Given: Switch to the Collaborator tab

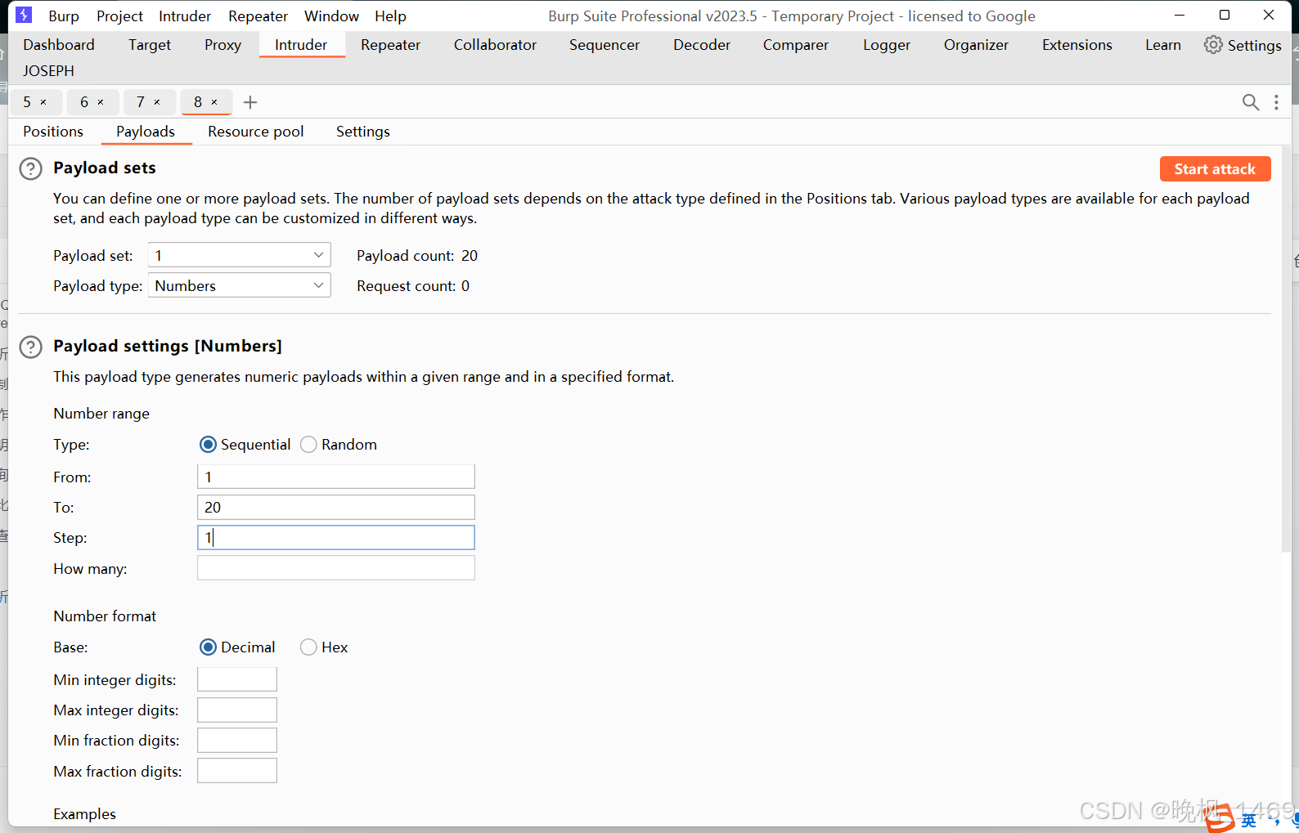Looking at the screenshot, I should (495, 45).
